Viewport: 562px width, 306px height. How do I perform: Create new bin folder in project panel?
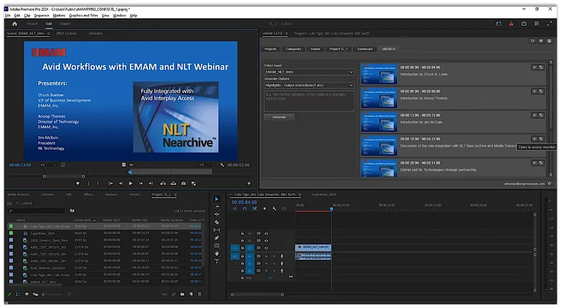coord(182,294)
